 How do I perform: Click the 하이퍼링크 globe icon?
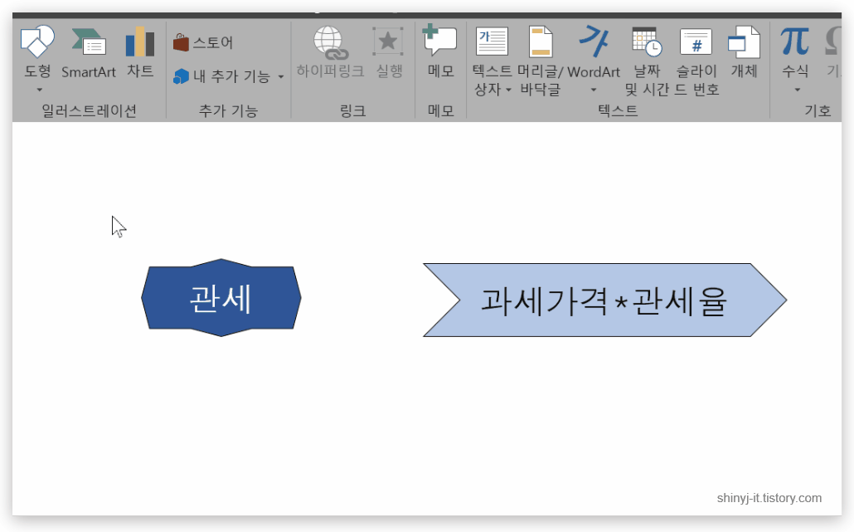(330, 42)
